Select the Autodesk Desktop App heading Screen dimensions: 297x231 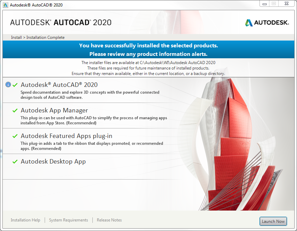click(53, 161)
